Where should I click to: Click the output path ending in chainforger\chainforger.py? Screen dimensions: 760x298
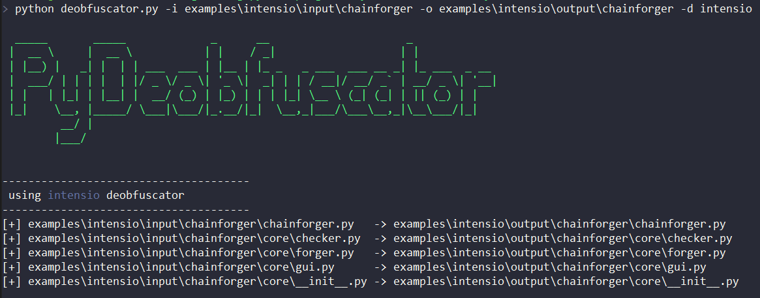559,224
